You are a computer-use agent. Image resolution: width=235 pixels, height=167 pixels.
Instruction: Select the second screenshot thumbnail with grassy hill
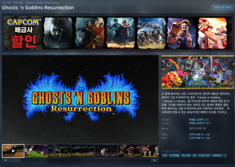point(37,151)
